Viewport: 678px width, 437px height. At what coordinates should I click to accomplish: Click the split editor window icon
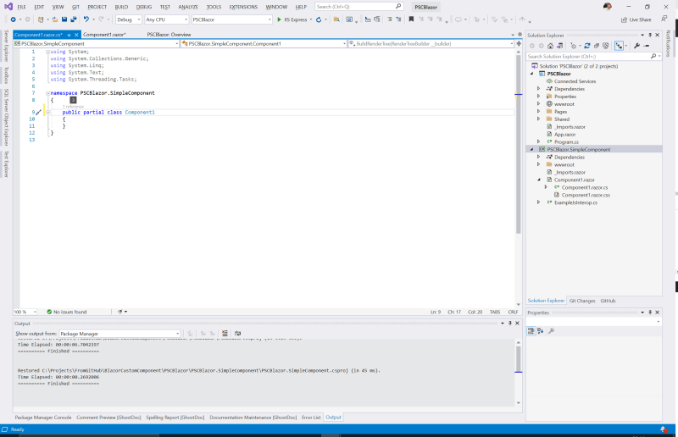519,44
